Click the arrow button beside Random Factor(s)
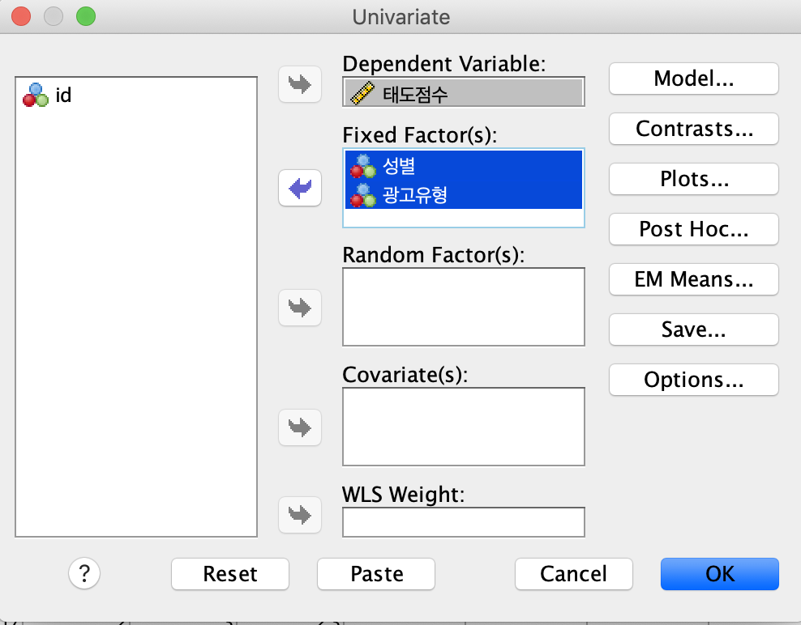This screenshot has width=801, height=625. (x=300, y=308)
